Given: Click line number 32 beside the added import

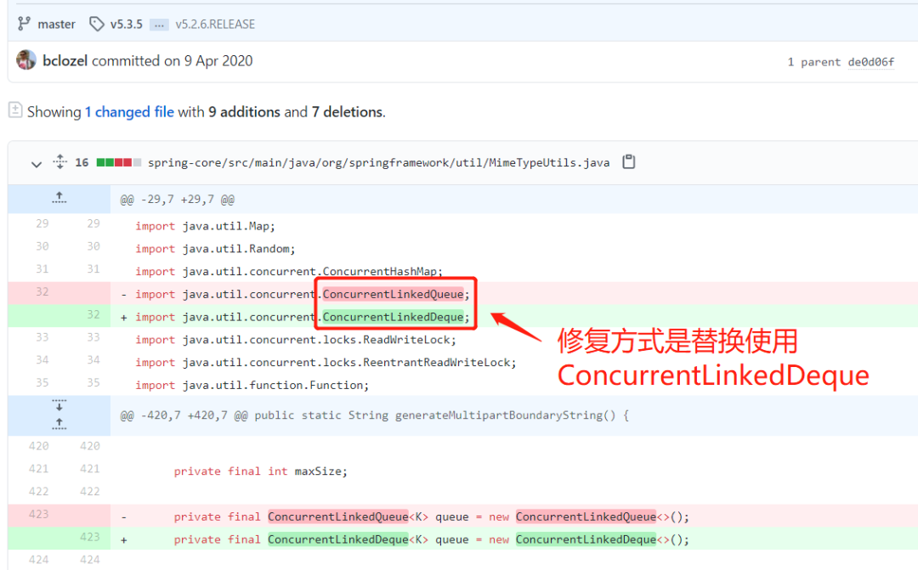Looking at the screenshot, I should [x=92, y=313].
